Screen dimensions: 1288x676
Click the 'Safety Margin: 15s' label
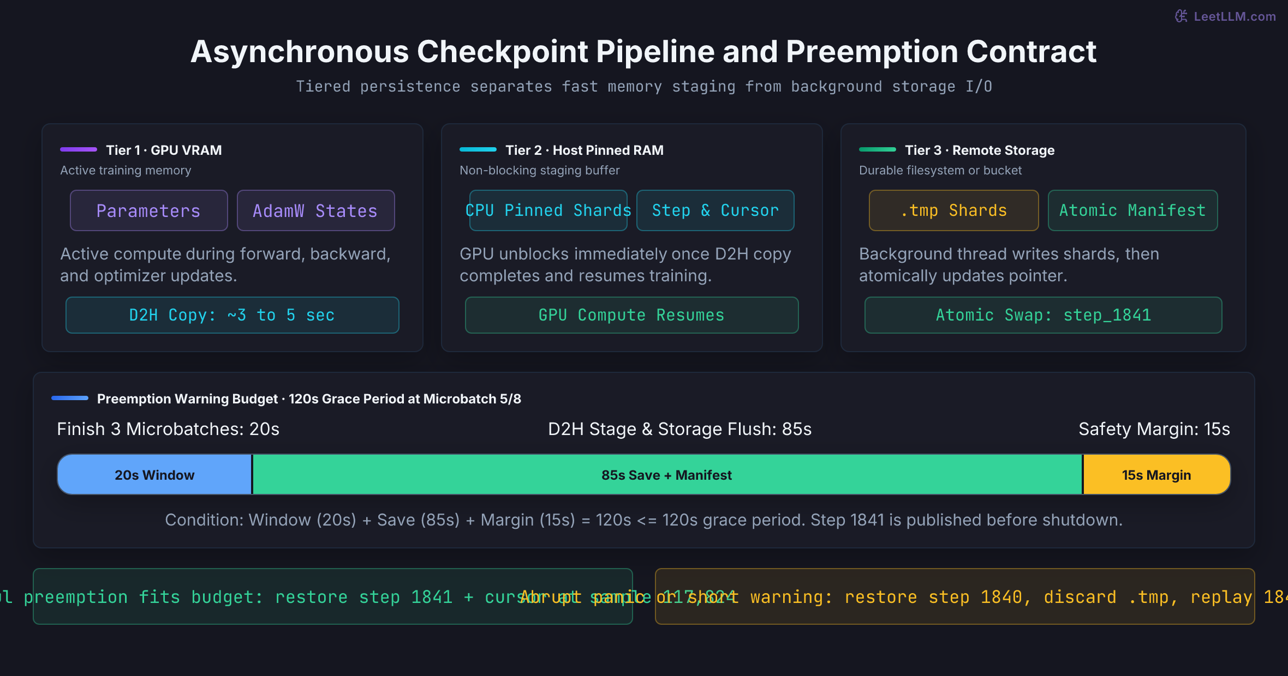[x=1154, y=430]
